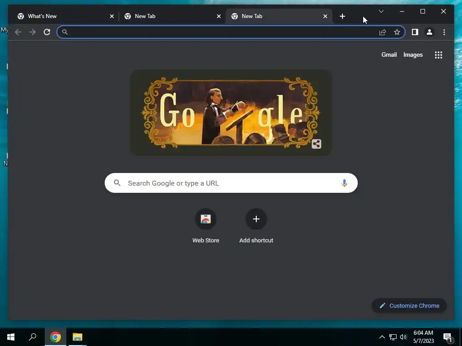This screenshot has height=346, width=462.
Task: Open Chrome's three-dot menu
Action: click(x=444, y=32)
